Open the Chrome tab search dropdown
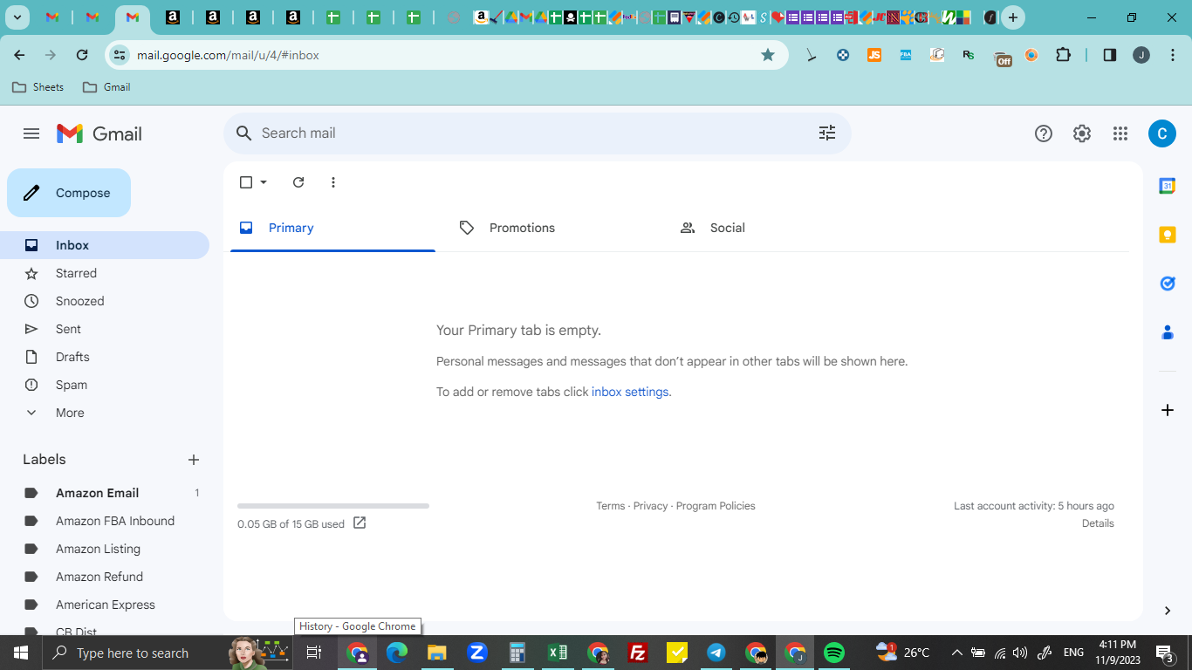1192x670 pixels. 17,17
